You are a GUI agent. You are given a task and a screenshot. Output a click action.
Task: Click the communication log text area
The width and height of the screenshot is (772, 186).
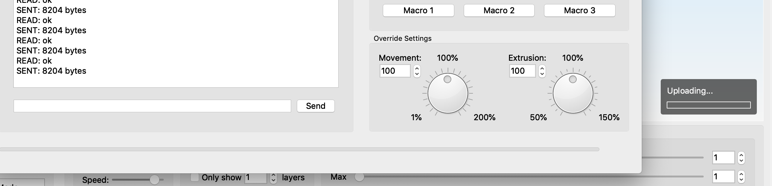(176, 44)
